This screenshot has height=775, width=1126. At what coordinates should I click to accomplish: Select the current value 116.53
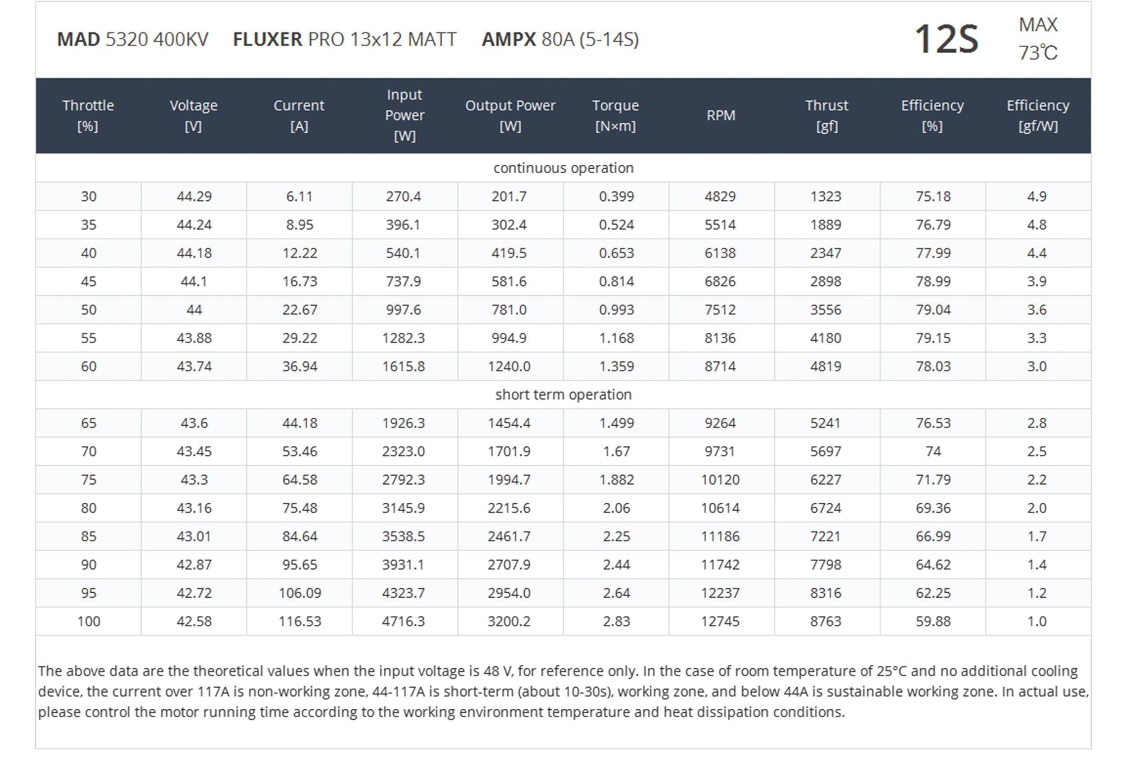click(x=300, y=622)
